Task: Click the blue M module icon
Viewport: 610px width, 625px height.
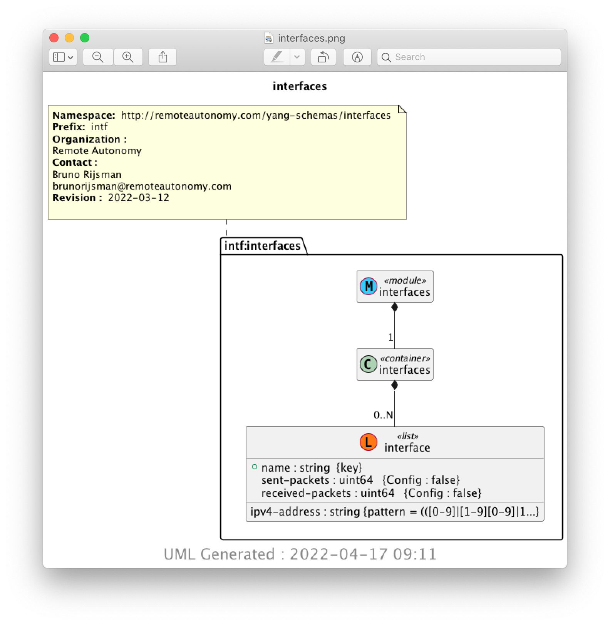Action: click(x=369, y=286)
